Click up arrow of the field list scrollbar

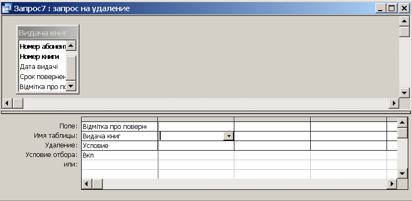coord(71,46)
